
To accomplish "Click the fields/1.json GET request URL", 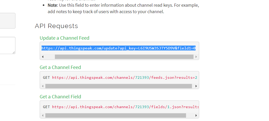I will click(x=125, y=107).
